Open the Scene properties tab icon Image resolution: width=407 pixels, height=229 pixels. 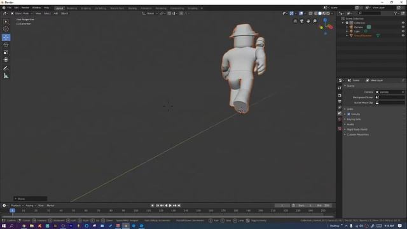(x=340, y=113)
